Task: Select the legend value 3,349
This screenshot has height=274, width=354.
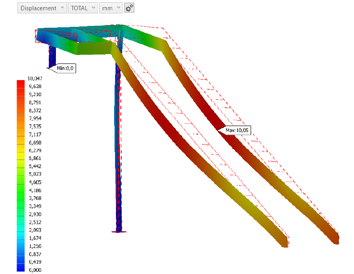Action: (35, 206)
